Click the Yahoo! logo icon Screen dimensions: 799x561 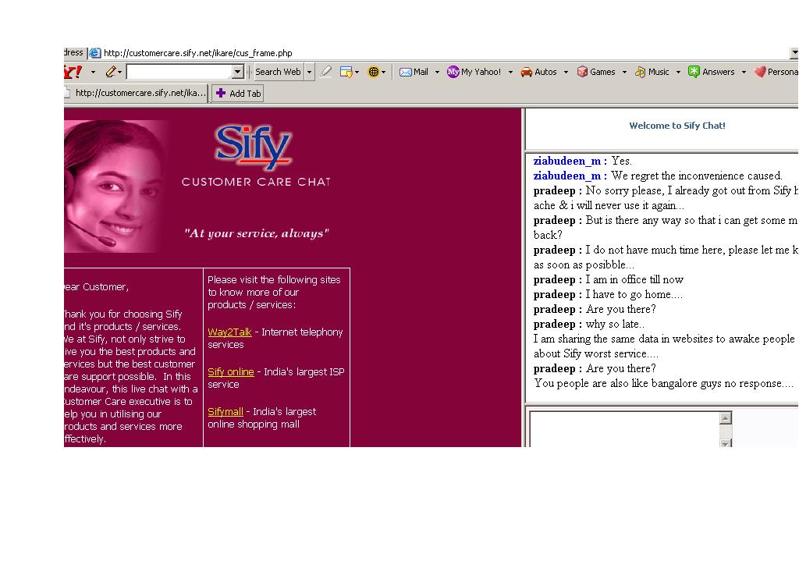pyautogui.click(x=73, y=72)
